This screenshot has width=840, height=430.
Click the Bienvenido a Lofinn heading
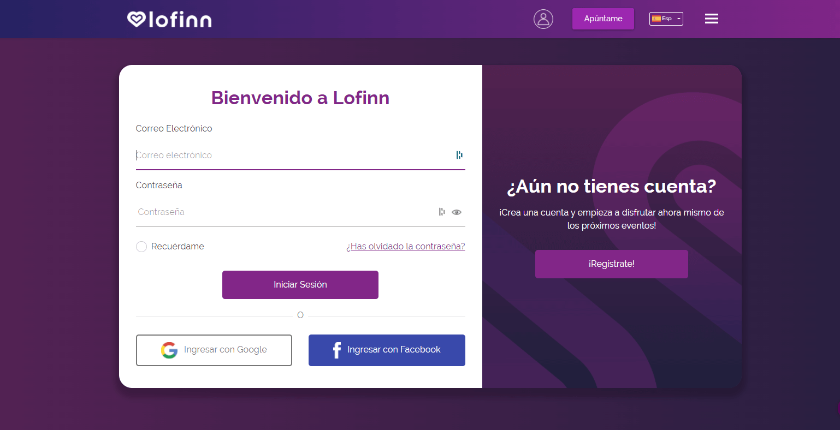coord(300,98)
